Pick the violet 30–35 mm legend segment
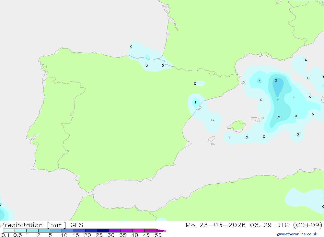Image resolution: width=324 pixels, height=237 pixels. click(x=115, y=231)
